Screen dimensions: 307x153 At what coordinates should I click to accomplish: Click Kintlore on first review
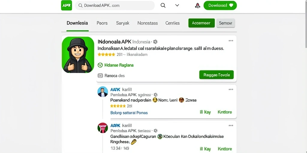(225, 112)
